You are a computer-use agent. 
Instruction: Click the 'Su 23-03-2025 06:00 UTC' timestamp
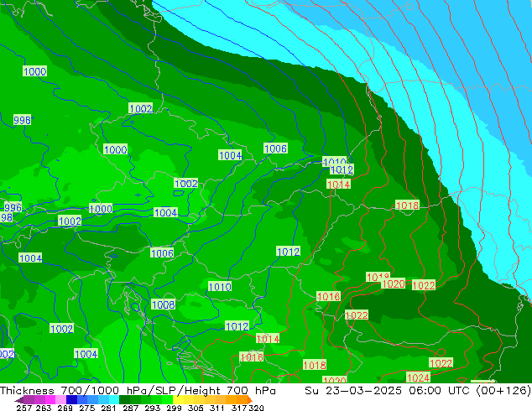point(387,391)
